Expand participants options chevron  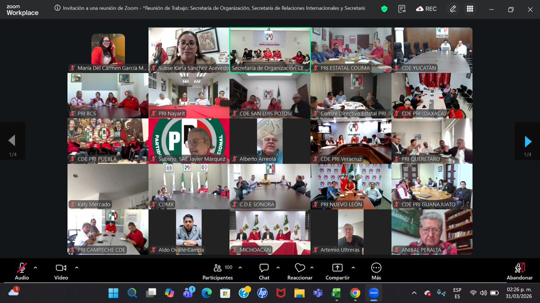tap(240, 268)
